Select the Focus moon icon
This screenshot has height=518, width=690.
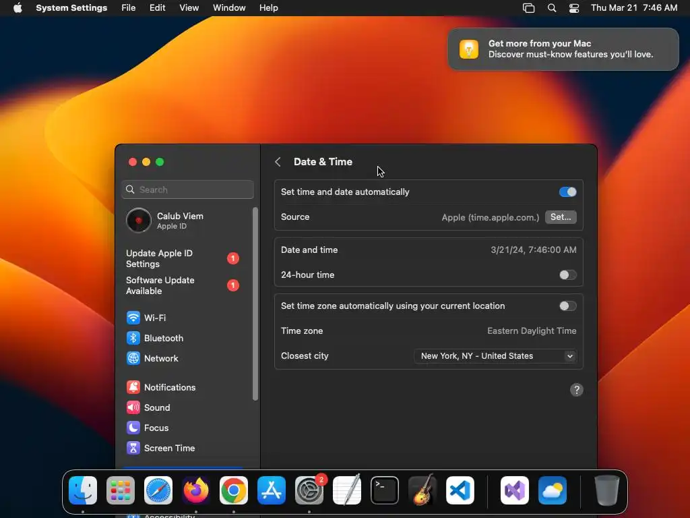[133, 428]
